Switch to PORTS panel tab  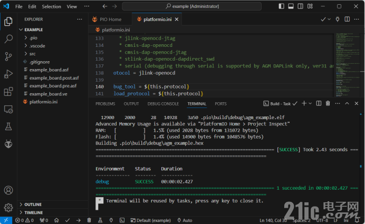tap(220, 104)
